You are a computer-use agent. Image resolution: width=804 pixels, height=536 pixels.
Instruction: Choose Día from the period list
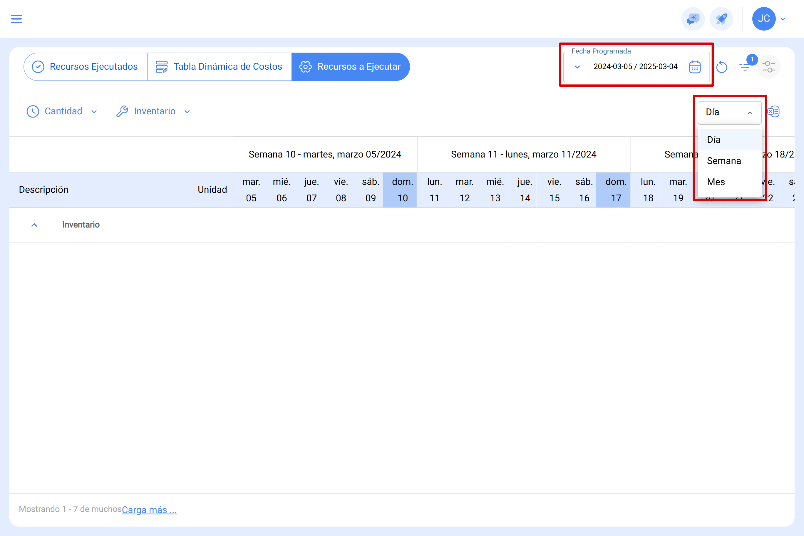(x=729, y=140)
